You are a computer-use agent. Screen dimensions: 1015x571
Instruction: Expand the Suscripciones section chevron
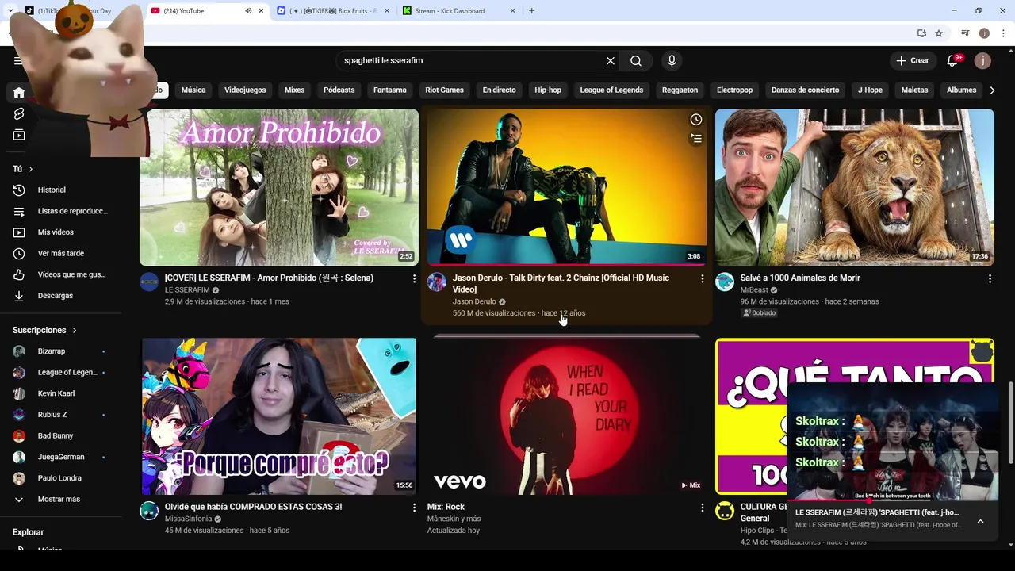pyautogui.click(x=75, y=331)
